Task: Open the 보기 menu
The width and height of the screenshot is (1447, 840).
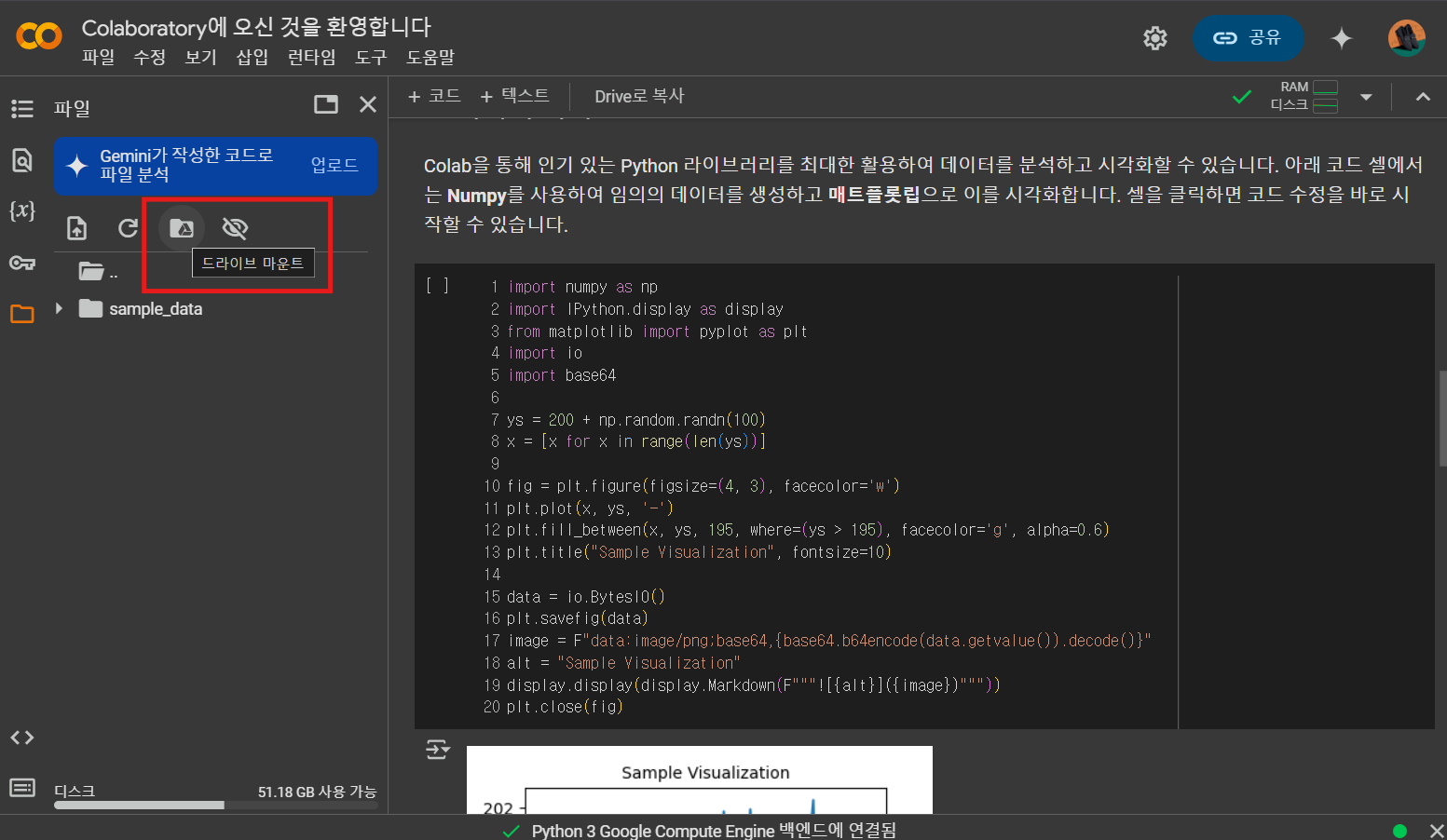Action: [200, 57]
